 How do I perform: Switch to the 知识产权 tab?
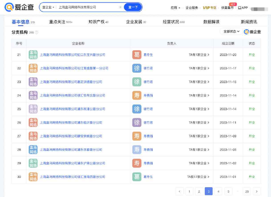(x=99, y=22)
